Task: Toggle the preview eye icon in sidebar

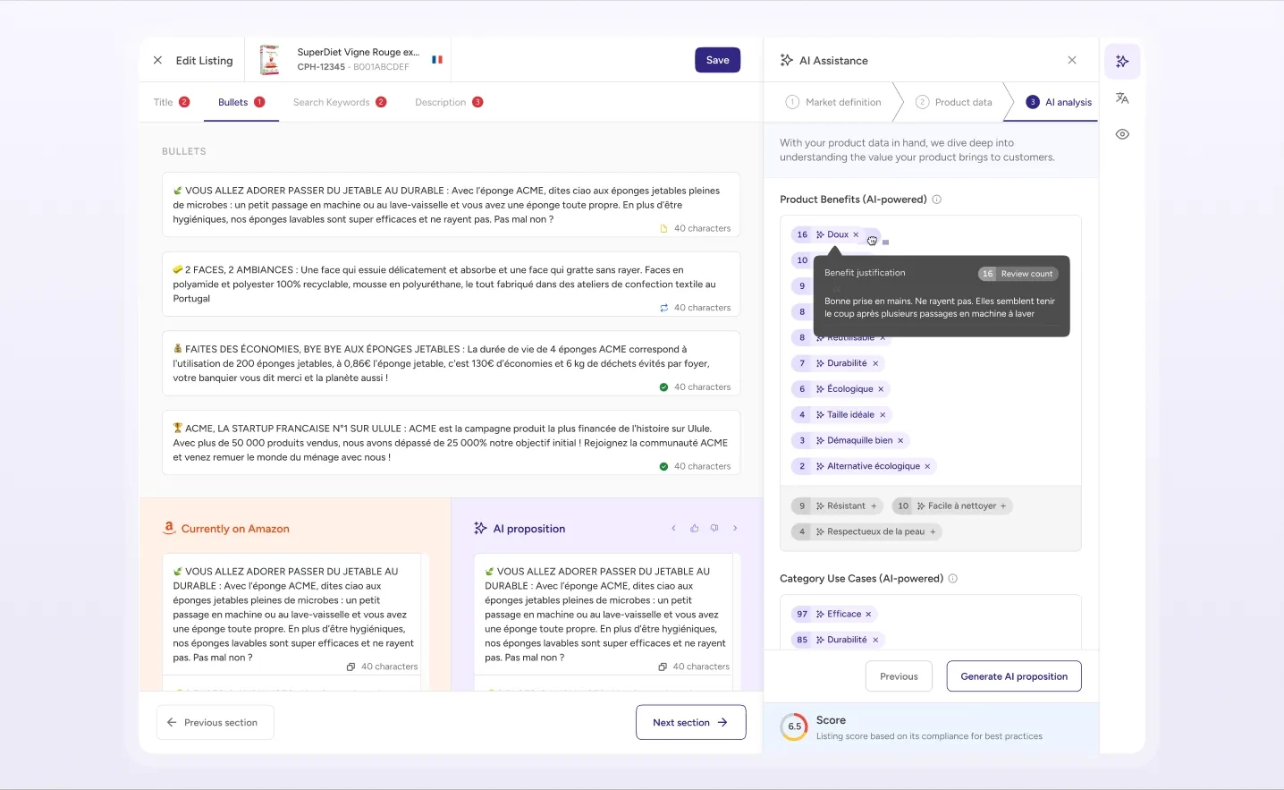Action: (x=1122, y=134)
